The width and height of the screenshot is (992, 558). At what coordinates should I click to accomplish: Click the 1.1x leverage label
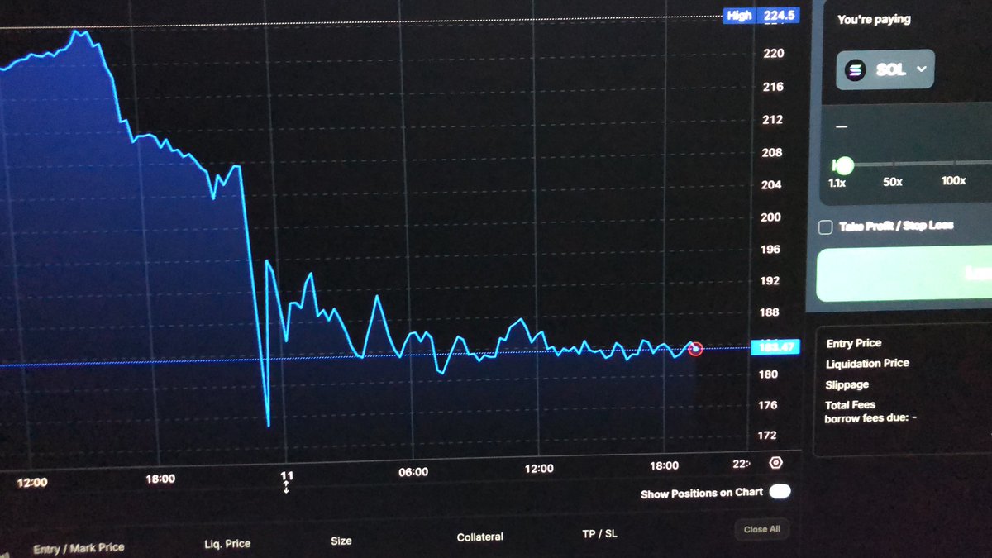(837, 181)
